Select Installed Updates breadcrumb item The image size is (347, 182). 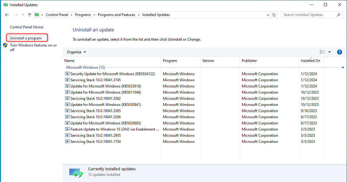pos(156,15)
